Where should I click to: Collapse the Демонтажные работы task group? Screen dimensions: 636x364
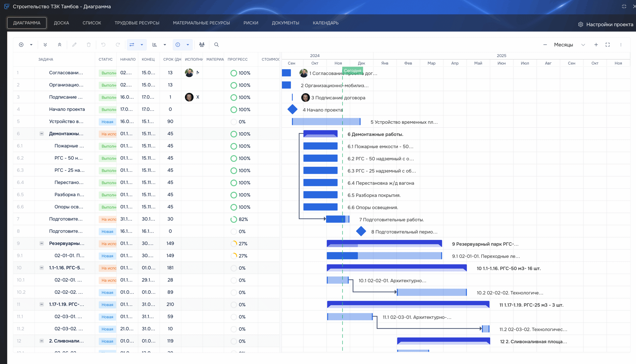click(42, 134)
